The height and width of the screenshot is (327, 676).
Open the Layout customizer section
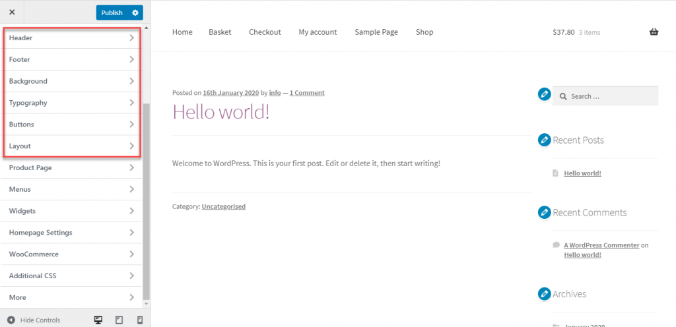click(71, 146)
